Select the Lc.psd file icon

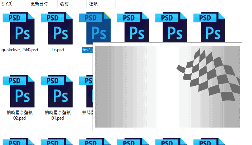tap(57, 28)
